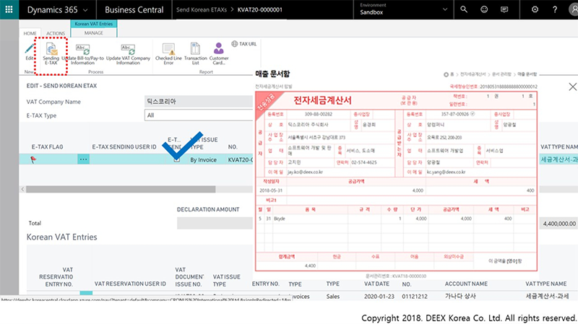Sort by ACCOUNT NAME column header

pos(466,284)
